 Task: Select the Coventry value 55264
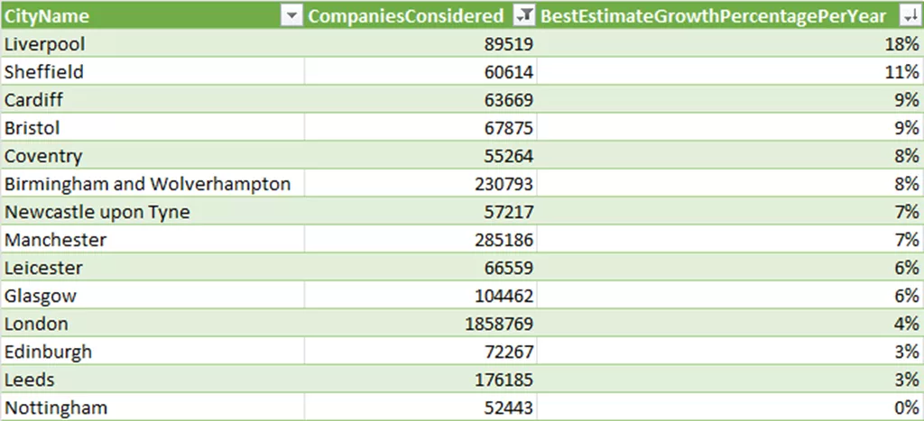[420, 156]
